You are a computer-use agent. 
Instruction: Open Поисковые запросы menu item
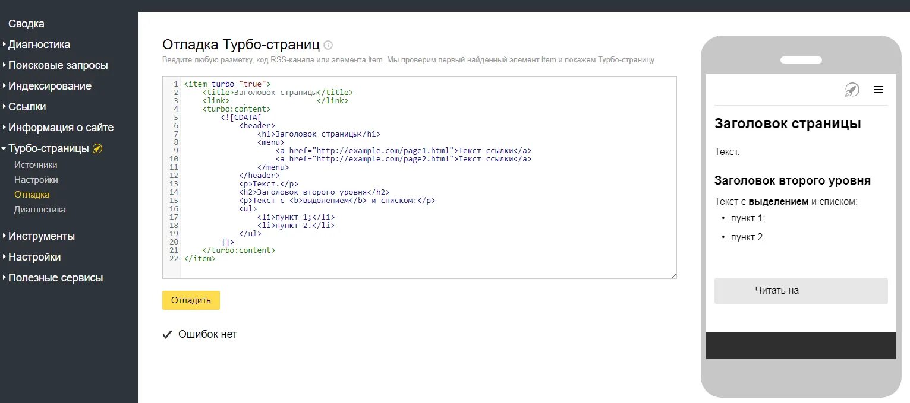(x=58, y=65)
